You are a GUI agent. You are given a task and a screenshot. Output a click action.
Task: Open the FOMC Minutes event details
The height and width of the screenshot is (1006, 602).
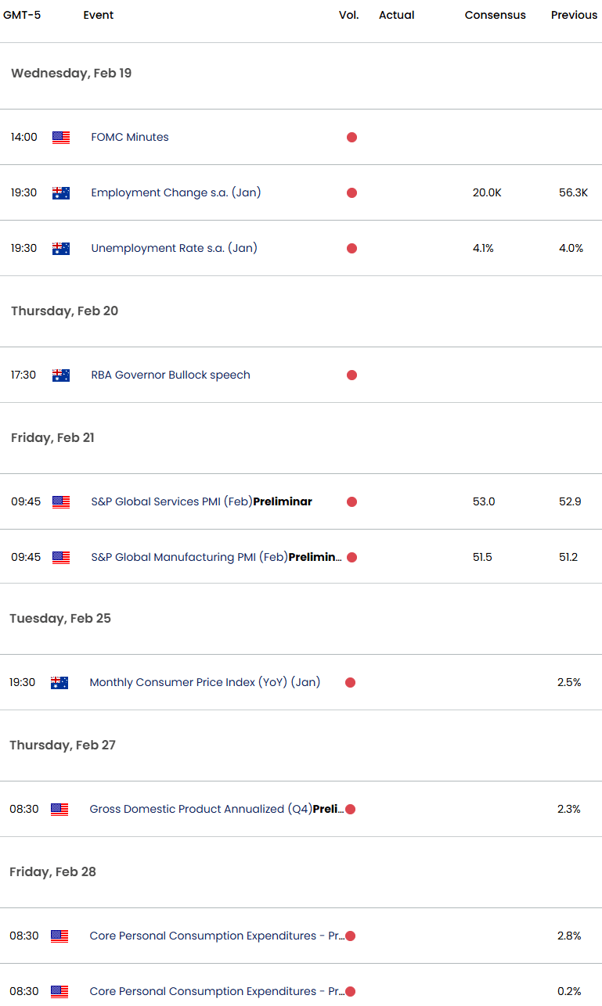(130, 137)
